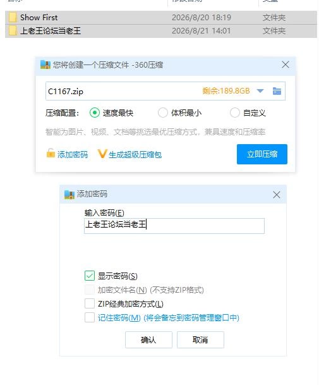Select the 上老王论坛当老王 folder icon

(x=13, y=31)
